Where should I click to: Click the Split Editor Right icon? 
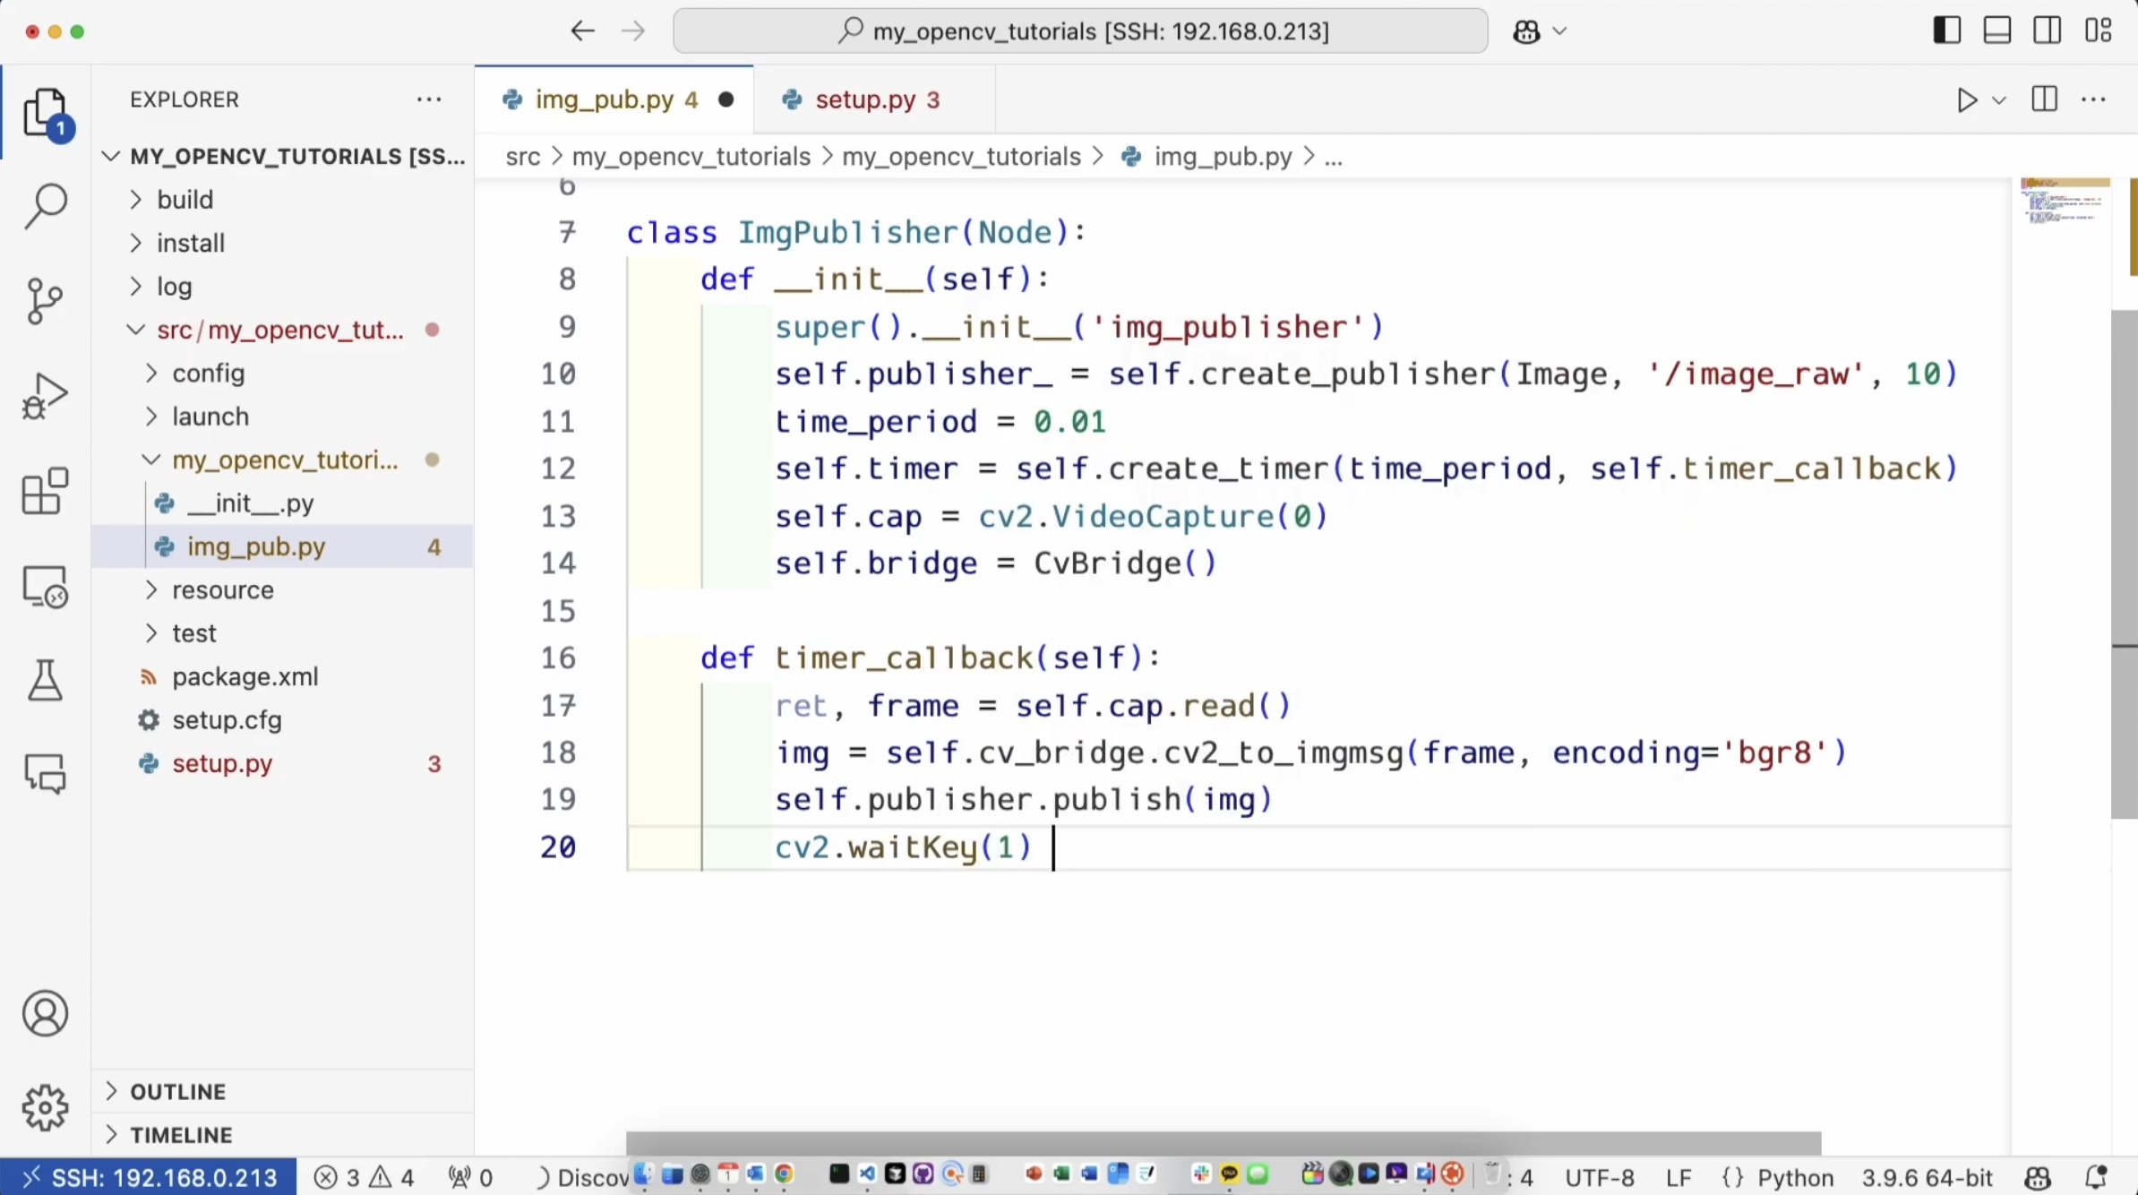click(x=2045, y=99)
